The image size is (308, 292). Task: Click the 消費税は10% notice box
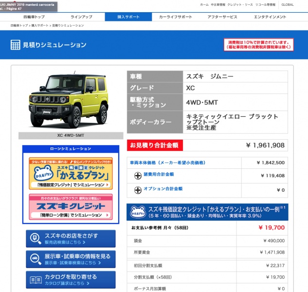point(259,45)
